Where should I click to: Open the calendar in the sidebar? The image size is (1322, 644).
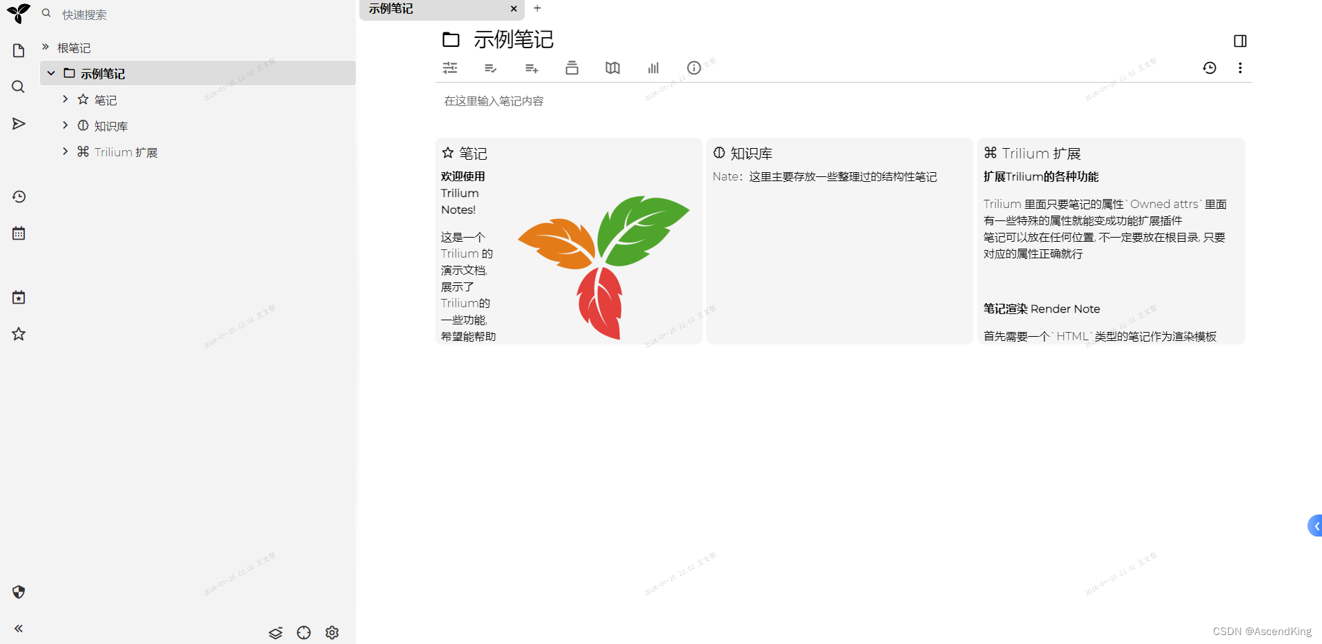click(19, 233)
